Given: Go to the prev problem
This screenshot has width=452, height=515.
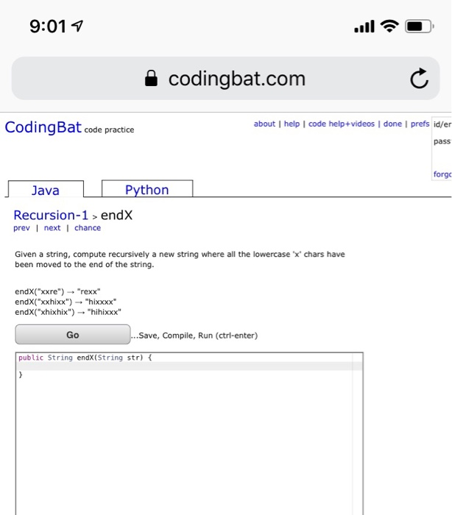Looking at the screenshot, I should [21, 228].
